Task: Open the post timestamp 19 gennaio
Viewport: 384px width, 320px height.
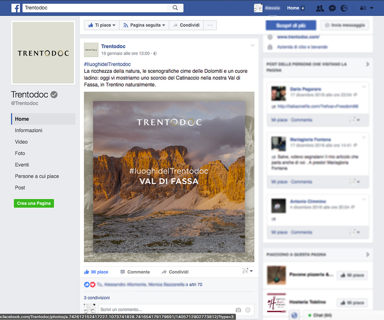Action: [125, 53]
